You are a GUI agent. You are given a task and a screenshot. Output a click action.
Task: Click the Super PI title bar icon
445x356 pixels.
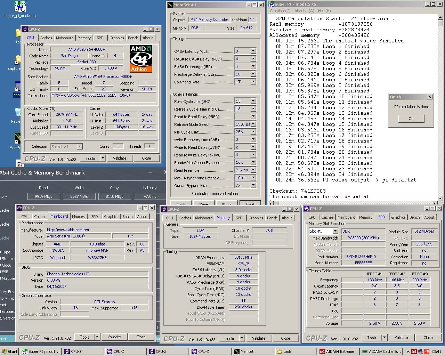click(x=271, y=4)
